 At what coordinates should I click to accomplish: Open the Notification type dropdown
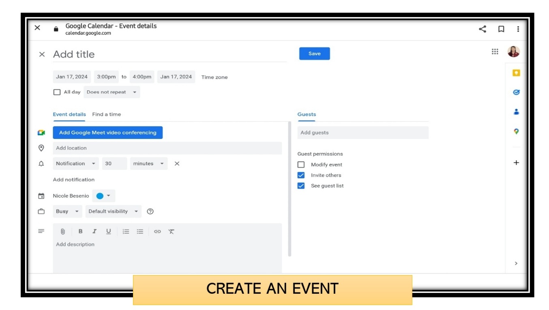(76, 164)
